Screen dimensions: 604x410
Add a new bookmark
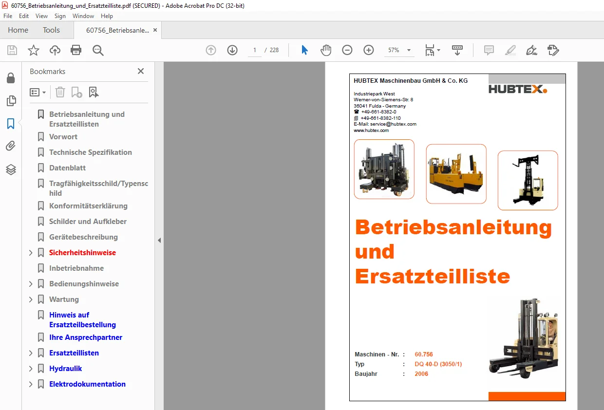tap(76, 92)
